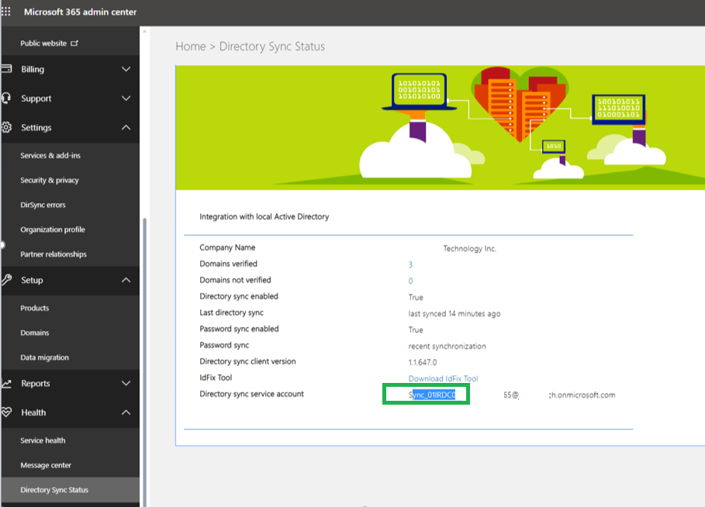
Task: Click the Setup wrench icon
Action: [6, 280]
